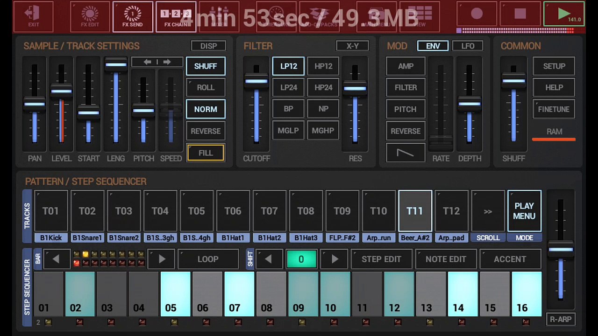Click the LEVEL slider
598x336 pixels.
[61, 104]
